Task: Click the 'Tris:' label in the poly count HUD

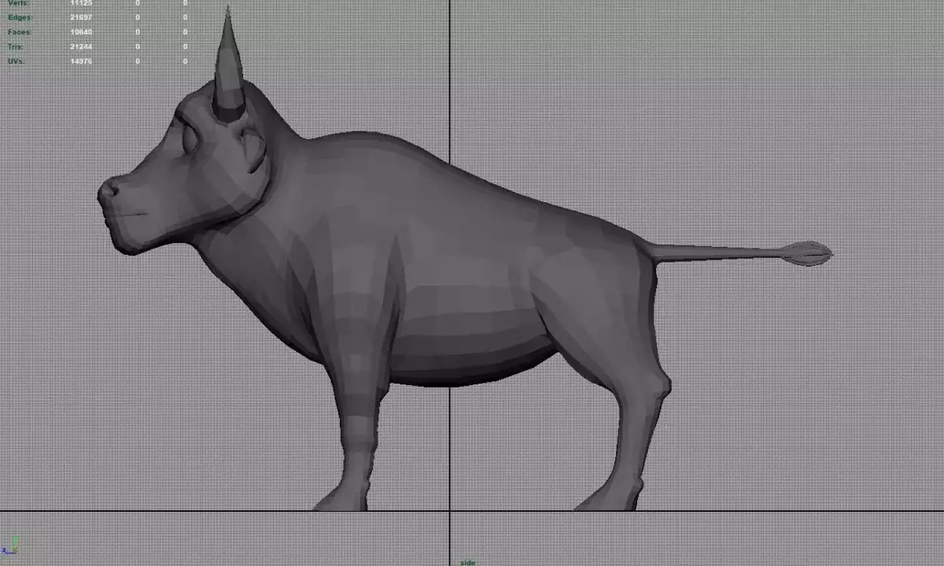Action: click(16, 46)
